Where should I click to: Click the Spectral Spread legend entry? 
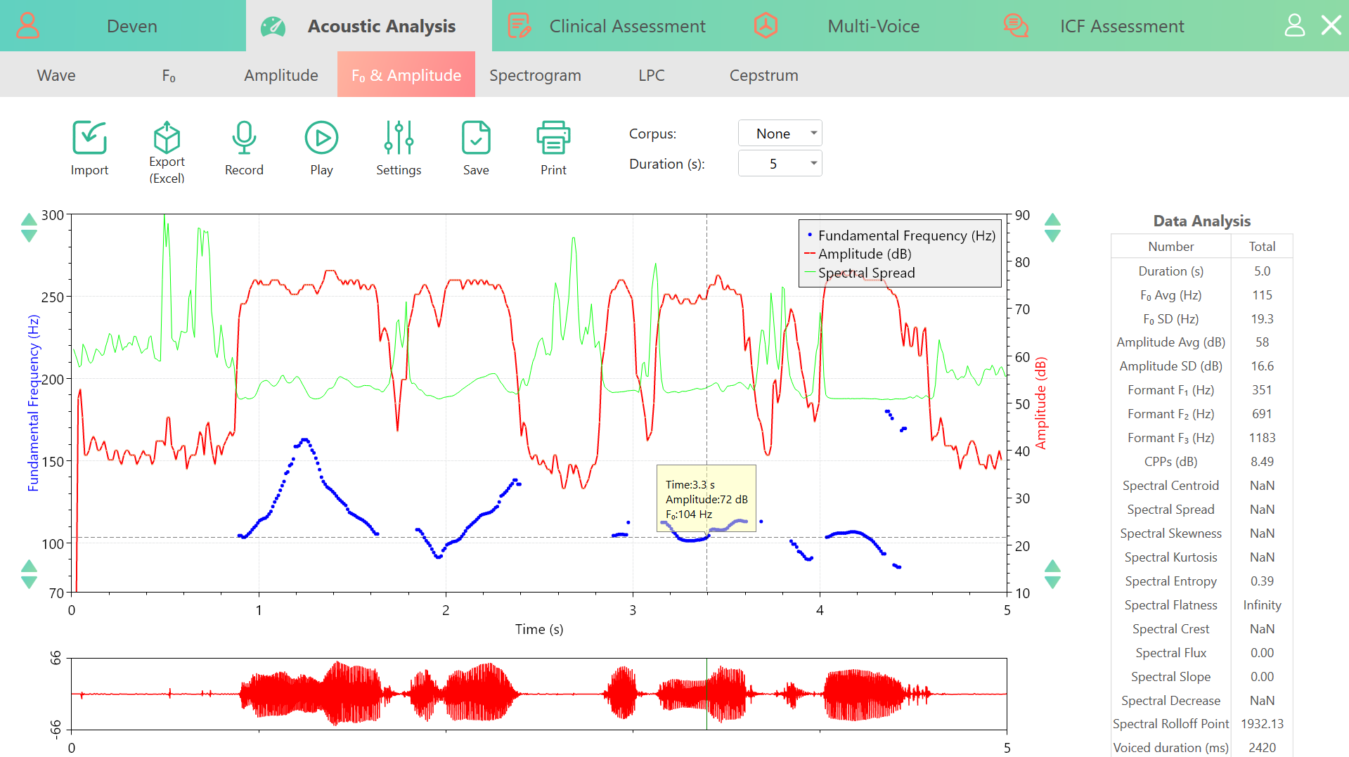[x=866, y=273]
